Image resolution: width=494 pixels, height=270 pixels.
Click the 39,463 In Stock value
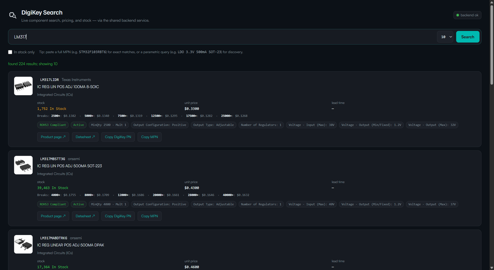tap(53, 188)
